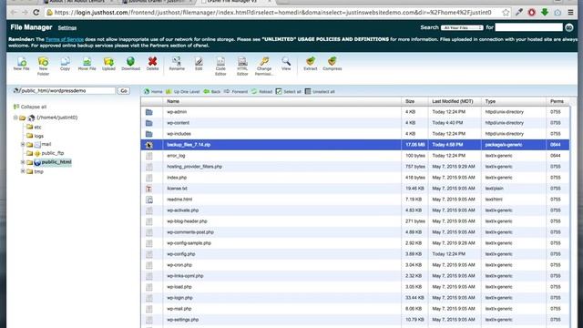Select the logs folder in tree
Image resolution: width=583 pixels, height=328 pixels.
click(x=35, y=136)
